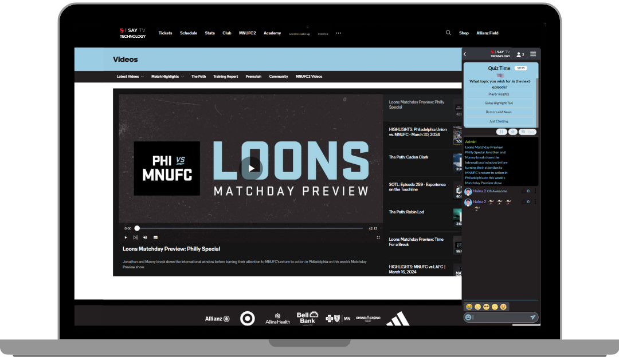619x361 pixels.
Task: Open the chat panel hamburger menu
Action: pos(533,54)
